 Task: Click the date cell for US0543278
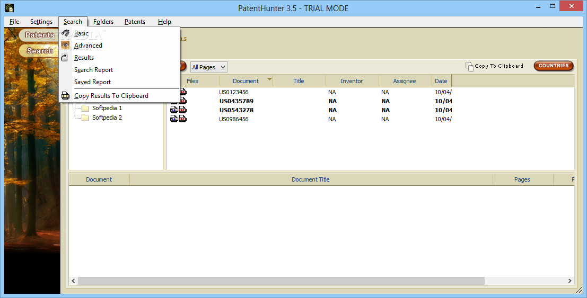(x=443, y=110)
